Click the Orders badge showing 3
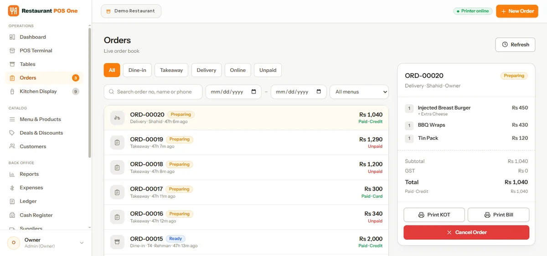Viewport: 547px width, 256px height. (76, 78)
